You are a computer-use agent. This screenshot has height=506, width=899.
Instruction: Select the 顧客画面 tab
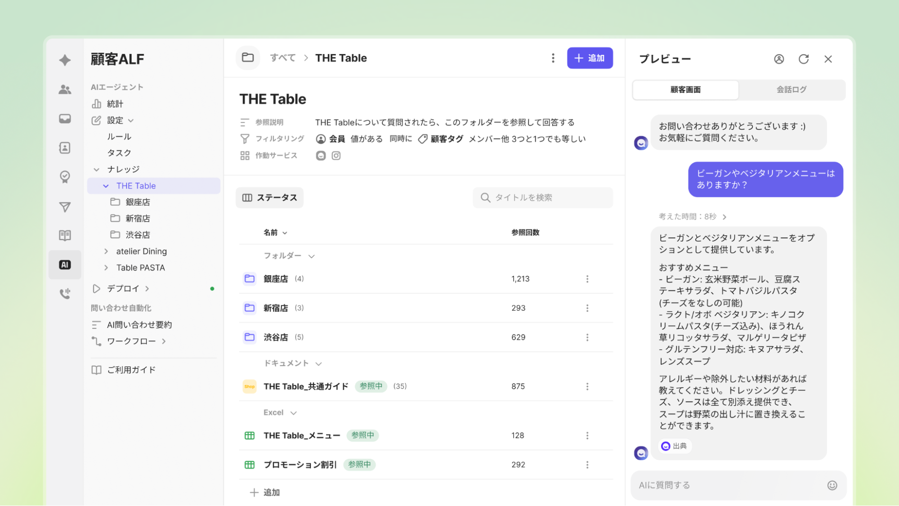pyautogui.click(x=685, y=90)
